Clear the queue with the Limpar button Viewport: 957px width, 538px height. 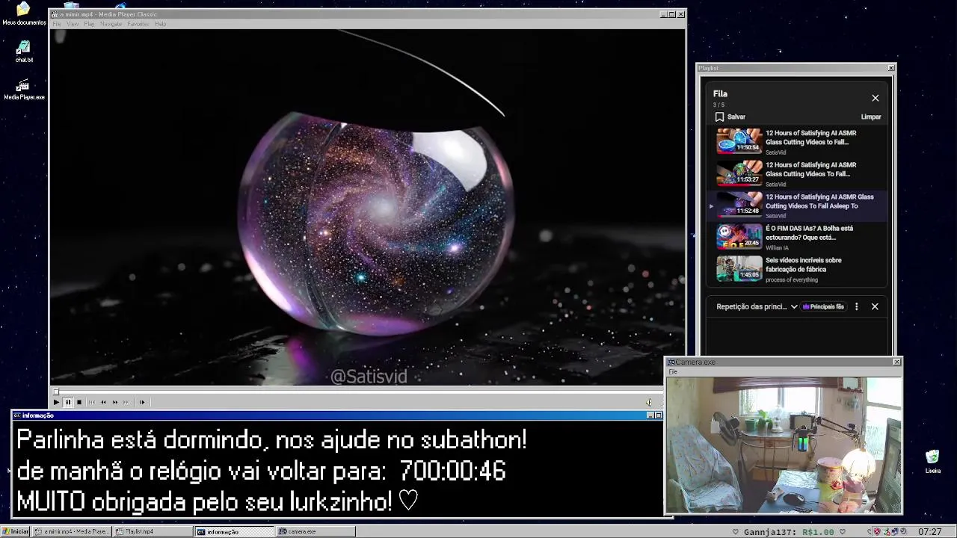[871, 117]
